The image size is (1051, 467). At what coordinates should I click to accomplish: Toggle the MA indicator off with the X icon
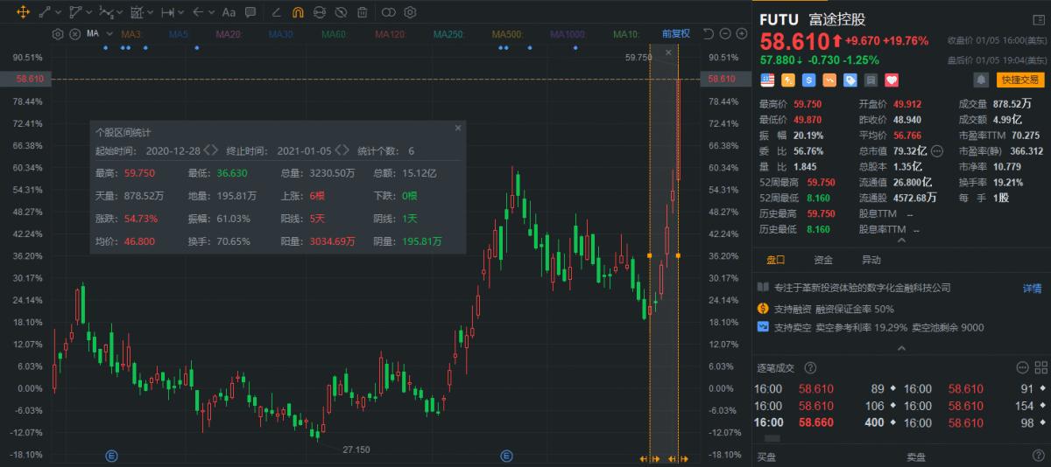pos(74,33)
